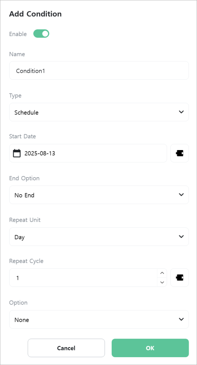
Task: Click the chevron arrow in the Type field
Action: pos(181,112)
